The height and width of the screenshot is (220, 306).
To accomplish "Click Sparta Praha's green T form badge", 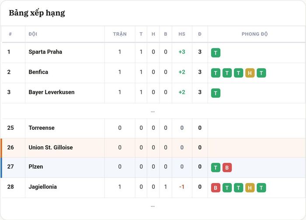I will (x=216, y=53).
